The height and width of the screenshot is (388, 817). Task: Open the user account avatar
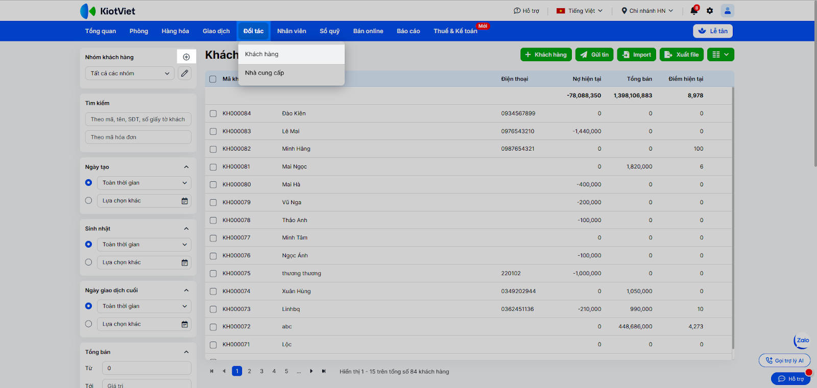tap(728, 11)
